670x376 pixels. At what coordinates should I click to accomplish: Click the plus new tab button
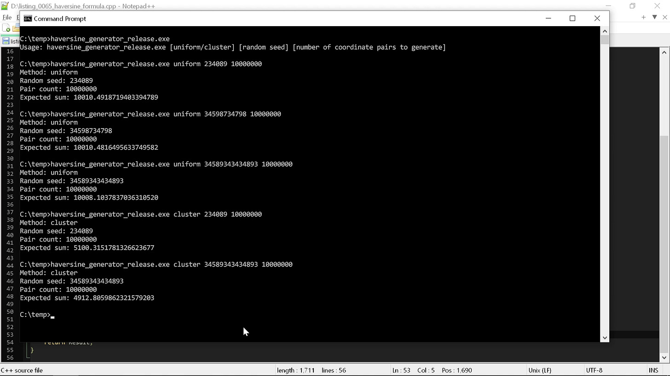tap(643, 17)
